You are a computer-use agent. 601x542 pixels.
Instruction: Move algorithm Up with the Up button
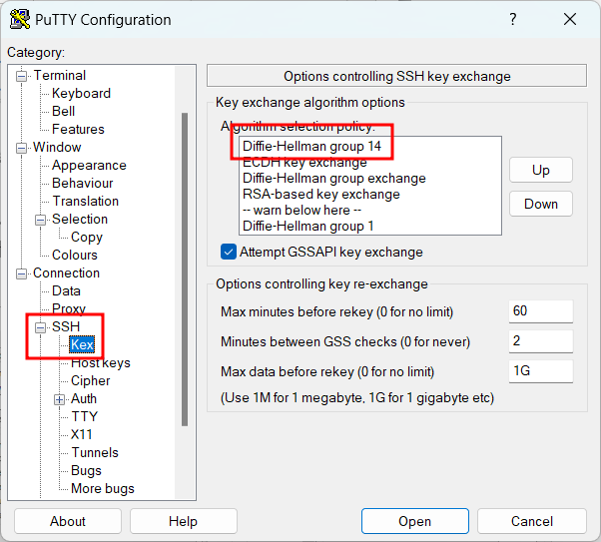(541, 170)
